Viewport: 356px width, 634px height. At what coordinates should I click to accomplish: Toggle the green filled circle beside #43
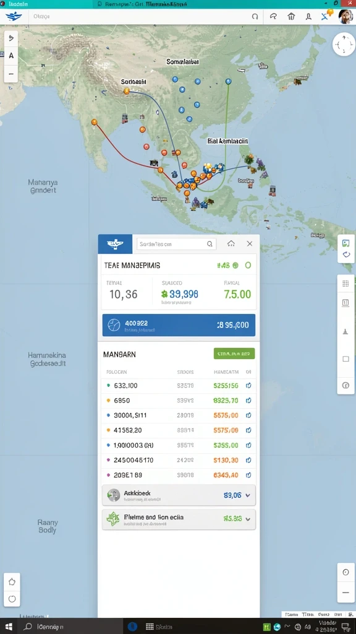[x=235, y=265]
